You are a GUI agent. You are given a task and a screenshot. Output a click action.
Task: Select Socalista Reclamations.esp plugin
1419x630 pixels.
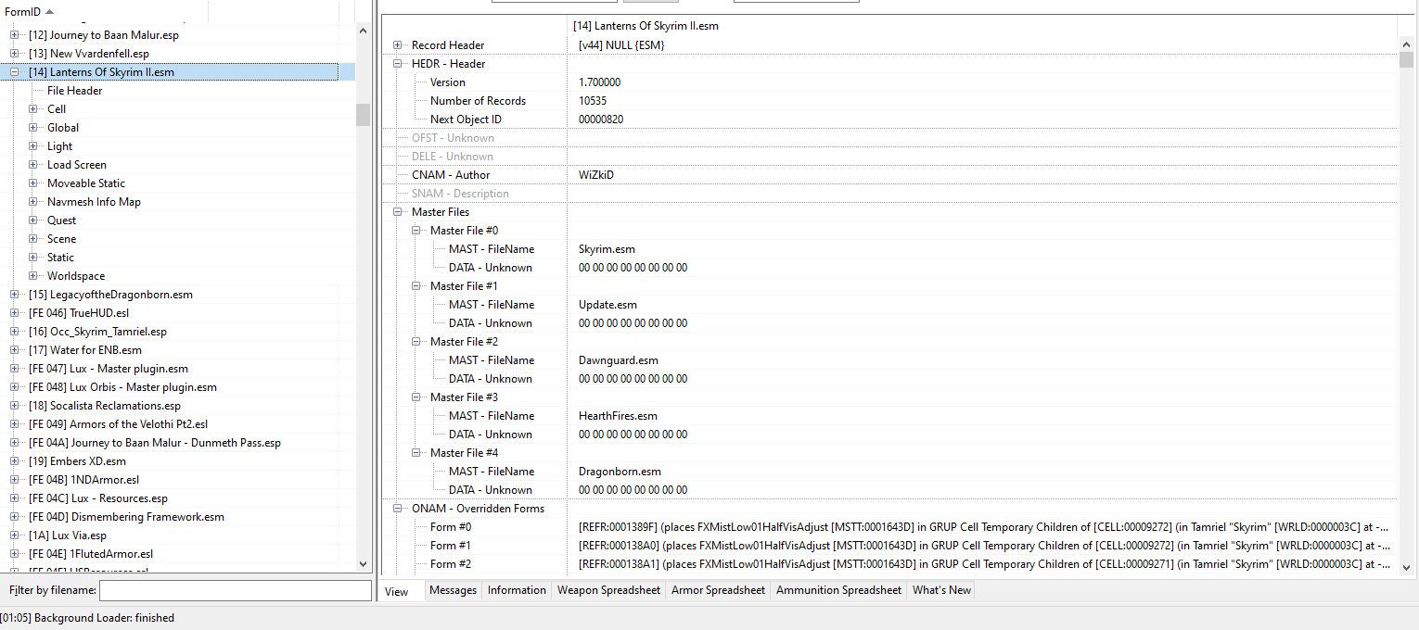105,406
